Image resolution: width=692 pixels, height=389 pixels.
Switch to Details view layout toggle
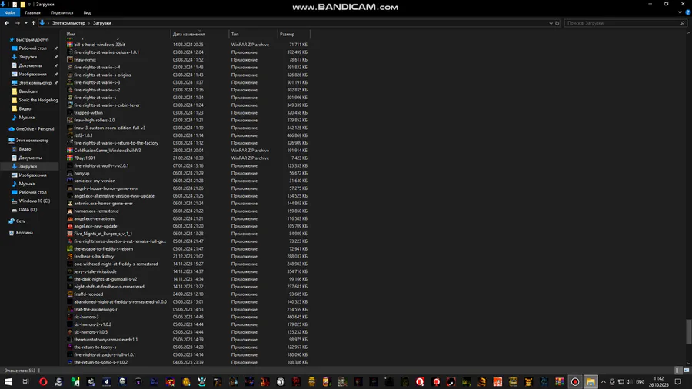coord(678,371)
